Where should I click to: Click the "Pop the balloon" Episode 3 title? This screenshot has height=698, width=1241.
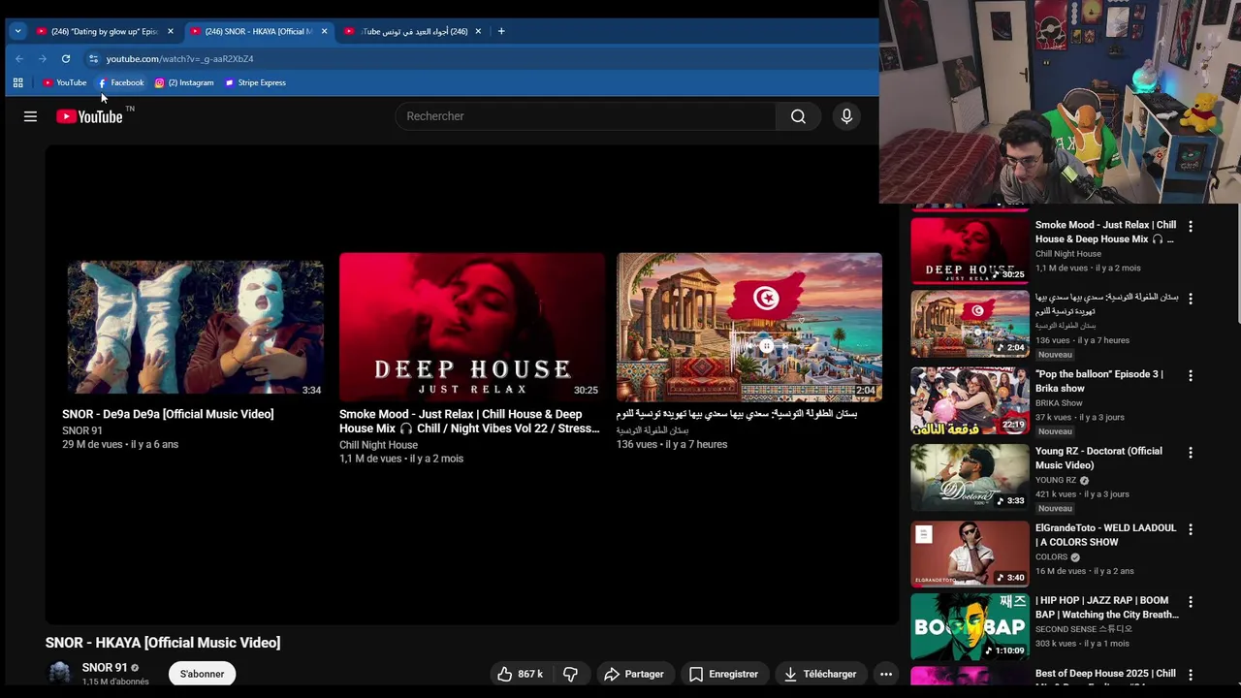point(1098,381)
